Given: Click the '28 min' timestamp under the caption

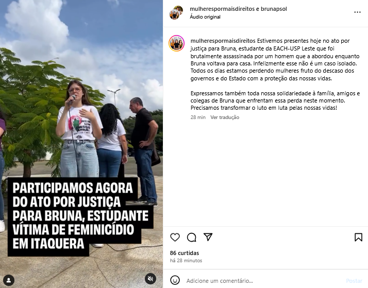Looking at the screenshot, I should [198, 117].
